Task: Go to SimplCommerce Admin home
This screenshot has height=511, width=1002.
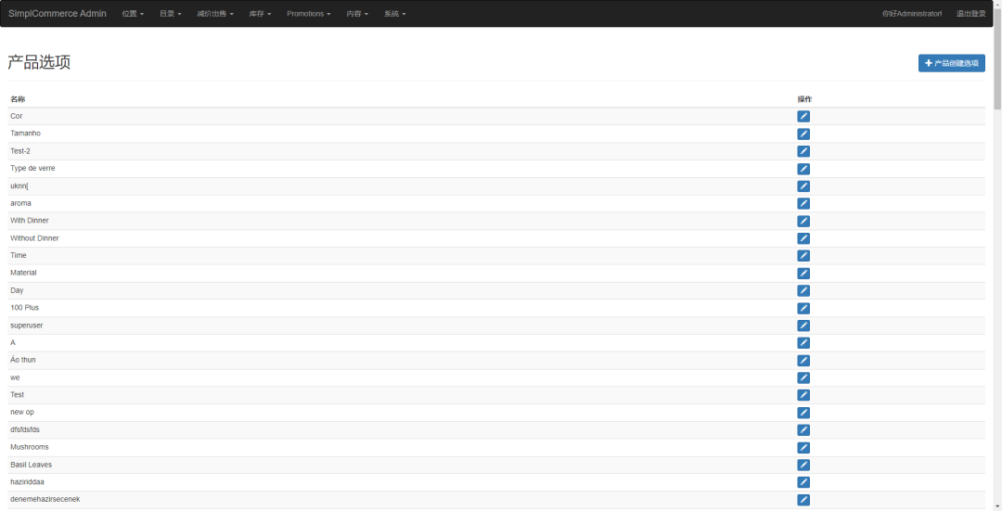Action: tap(58, 13)
